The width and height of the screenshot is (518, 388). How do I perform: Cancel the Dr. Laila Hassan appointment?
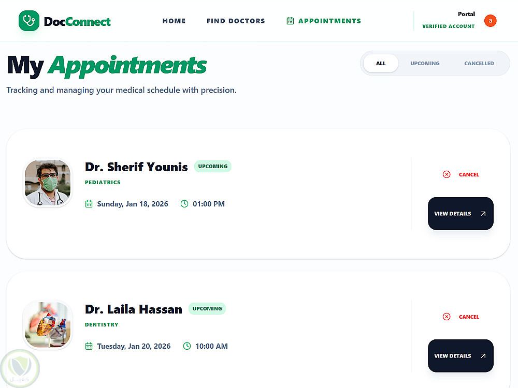(468, 317)
